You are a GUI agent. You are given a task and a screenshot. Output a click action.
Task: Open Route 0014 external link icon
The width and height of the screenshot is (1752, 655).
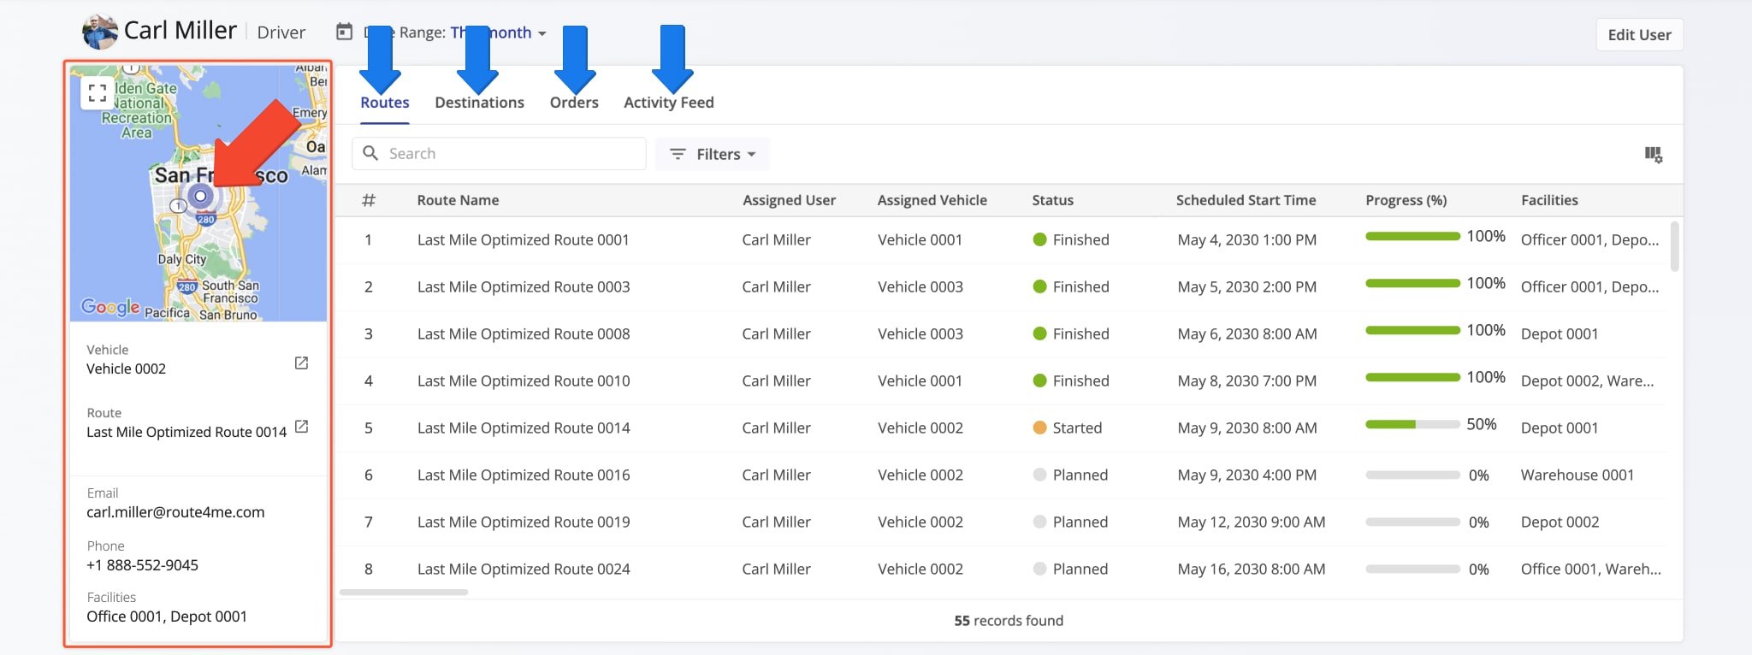301,427
